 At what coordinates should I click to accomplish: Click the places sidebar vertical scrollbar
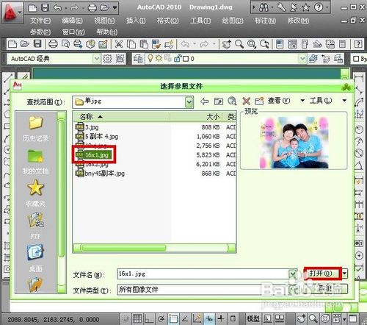click(x=62, y=201)
